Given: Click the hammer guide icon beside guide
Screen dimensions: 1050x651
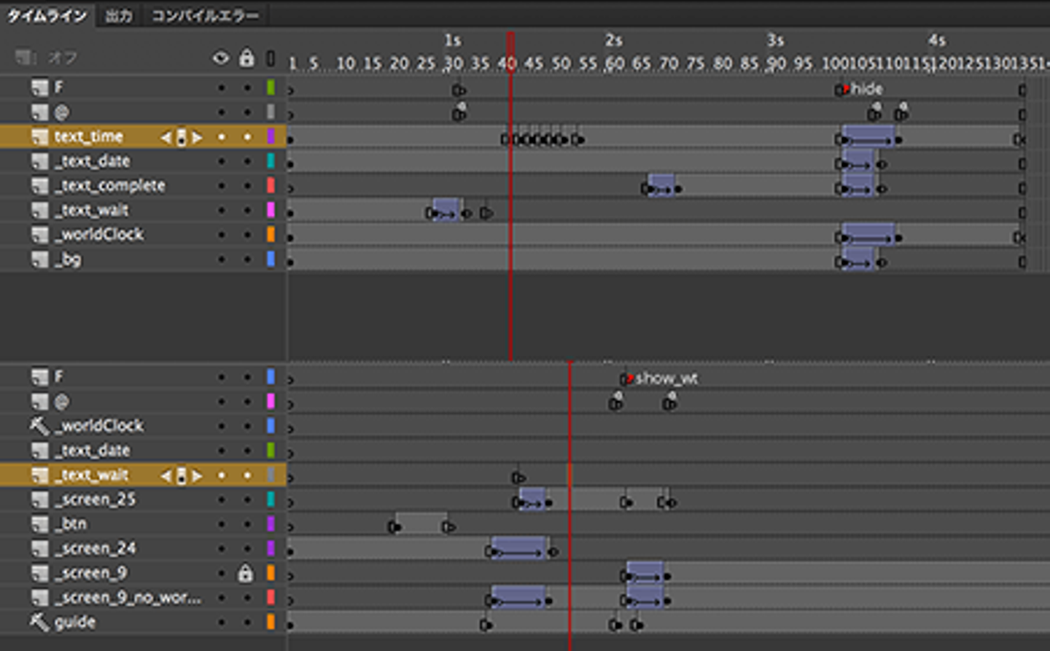Looking at the screenshot, I should pyautogui.click(x=39, y=622).
